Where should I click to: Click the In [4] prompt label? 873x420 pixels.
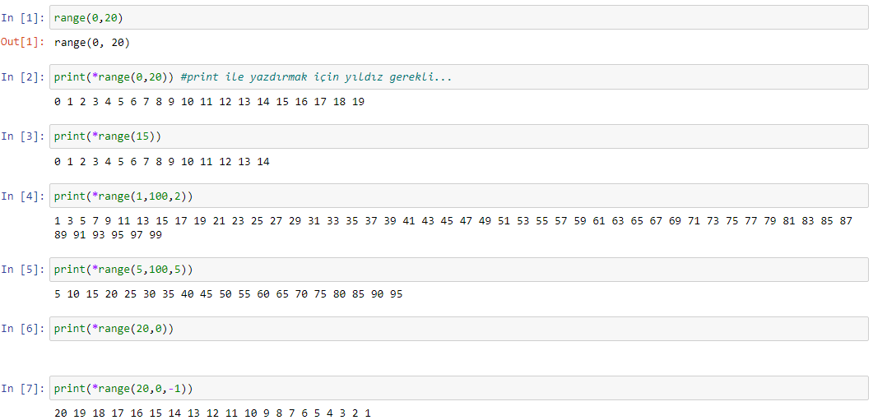point(23,196)
